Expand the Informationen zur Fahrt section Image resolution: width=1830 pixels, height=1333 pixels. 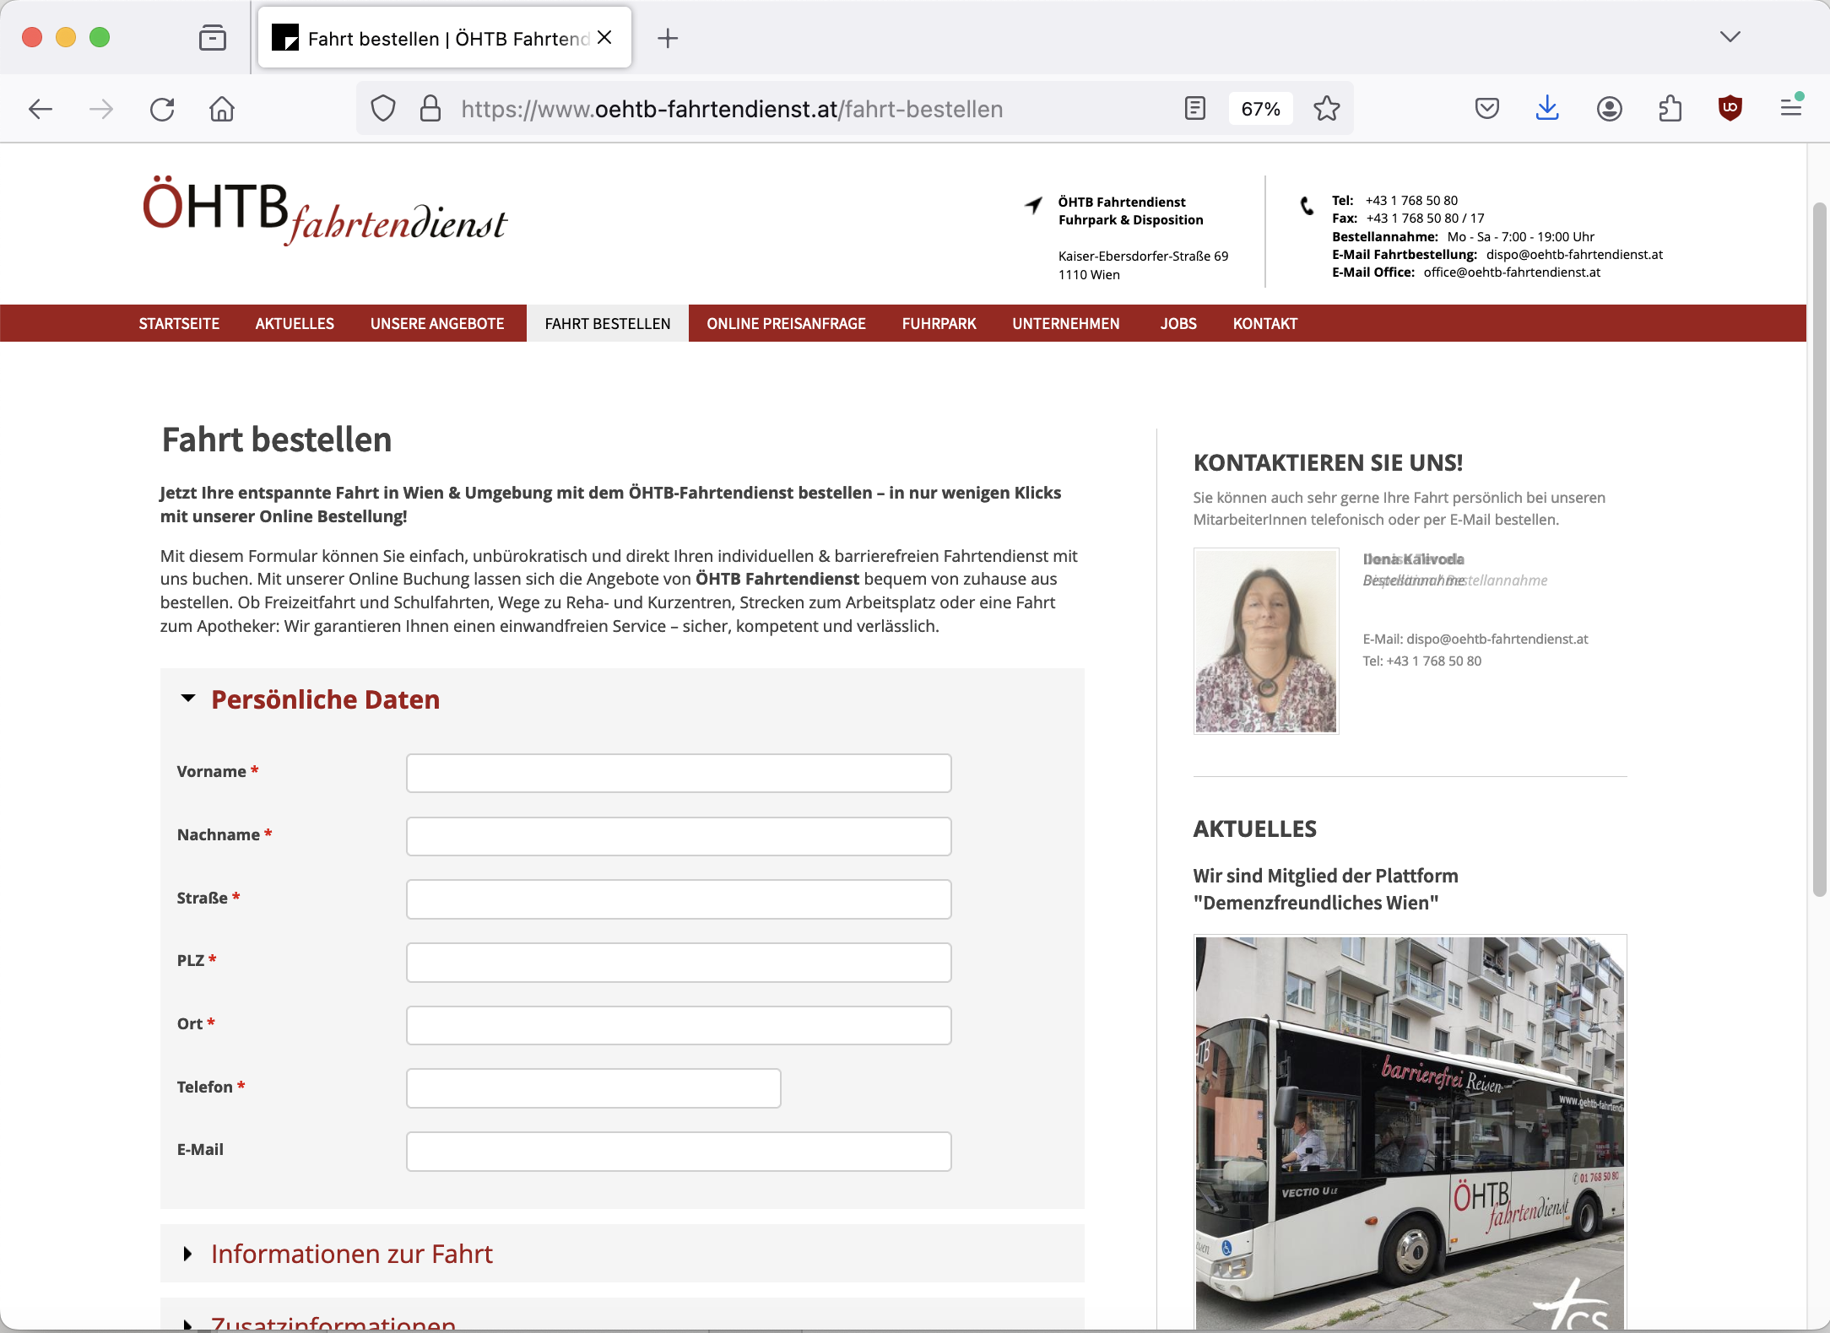(351, 1254)
